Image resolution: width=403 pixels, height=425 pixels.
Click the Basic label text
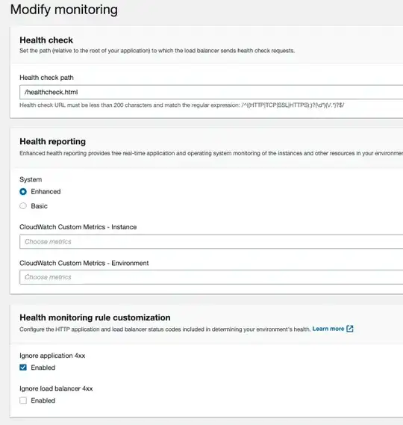tap(40, 206)
